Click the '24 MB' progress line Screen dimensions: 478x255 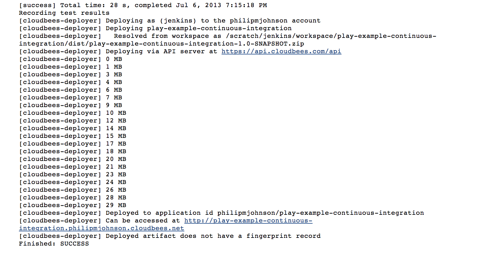pyautogui.click(x=73, y=182)
